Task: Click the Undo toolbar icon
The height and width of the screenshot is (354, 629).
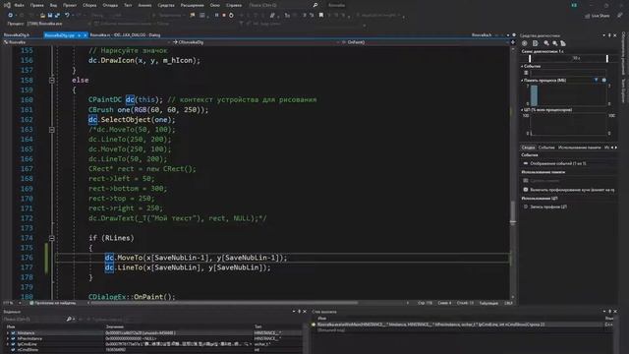Action: pyautogui.click(x=67, y=16)
